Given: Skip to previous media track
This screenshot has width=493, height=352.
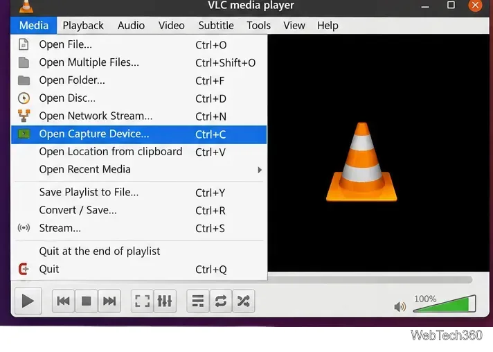Looking at the screenshot, I should (63, 301).
